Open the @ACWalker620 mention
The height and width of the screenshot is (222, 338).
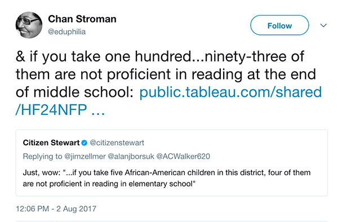[183, 156]
